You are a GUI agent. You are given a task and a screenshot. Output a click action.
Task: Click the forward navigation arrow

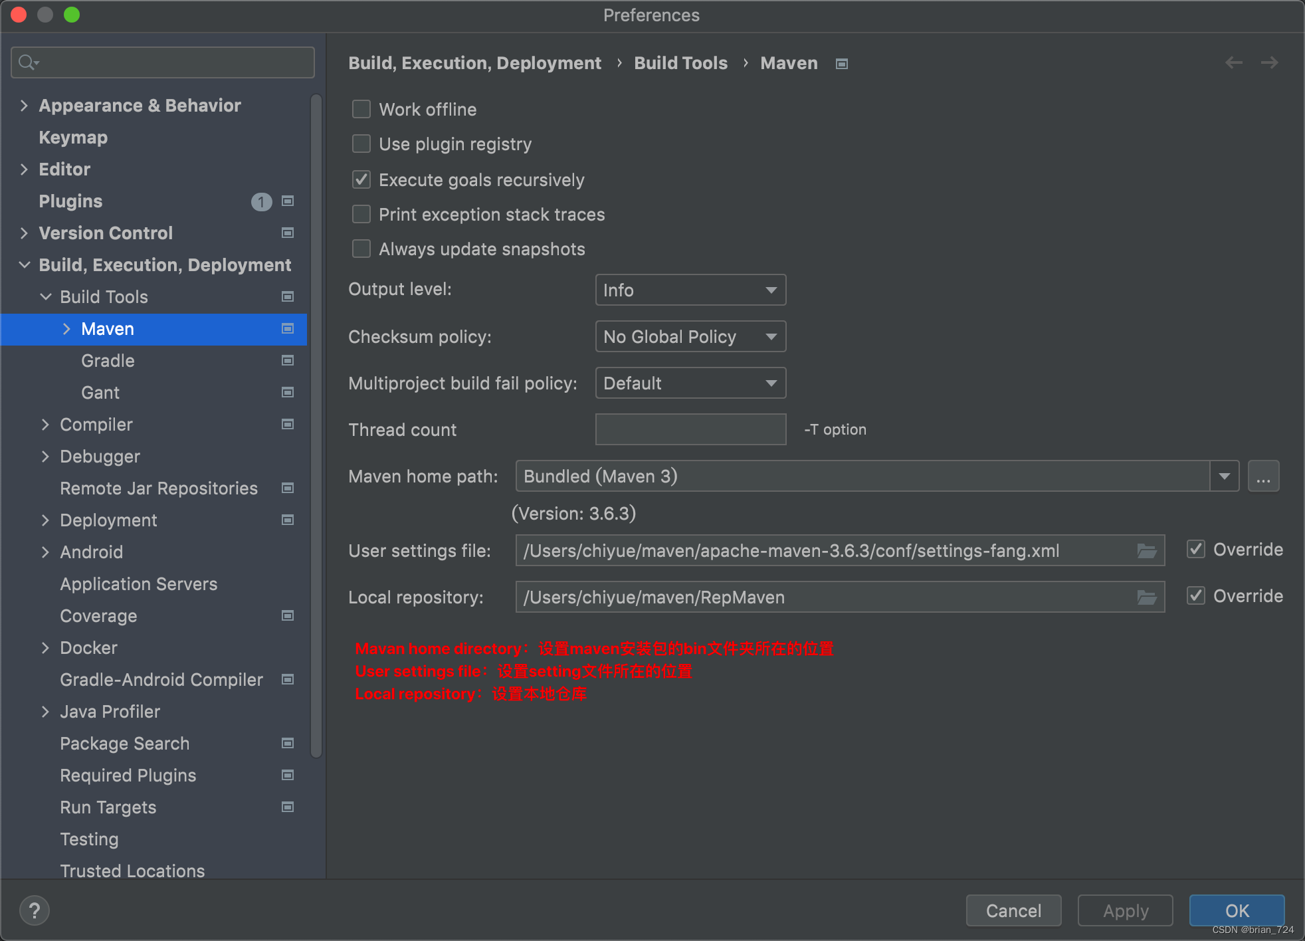pyautogui.click(x=1269, y=62)
